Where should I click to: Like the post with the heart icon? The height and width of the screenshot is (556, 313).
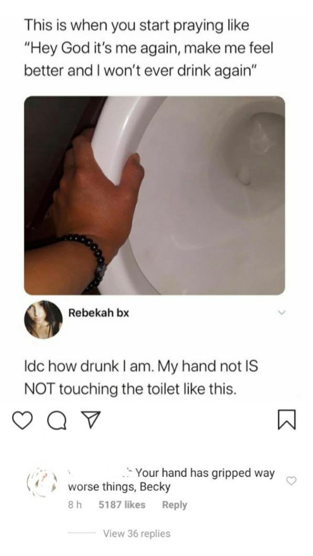[x=22, y=421]
